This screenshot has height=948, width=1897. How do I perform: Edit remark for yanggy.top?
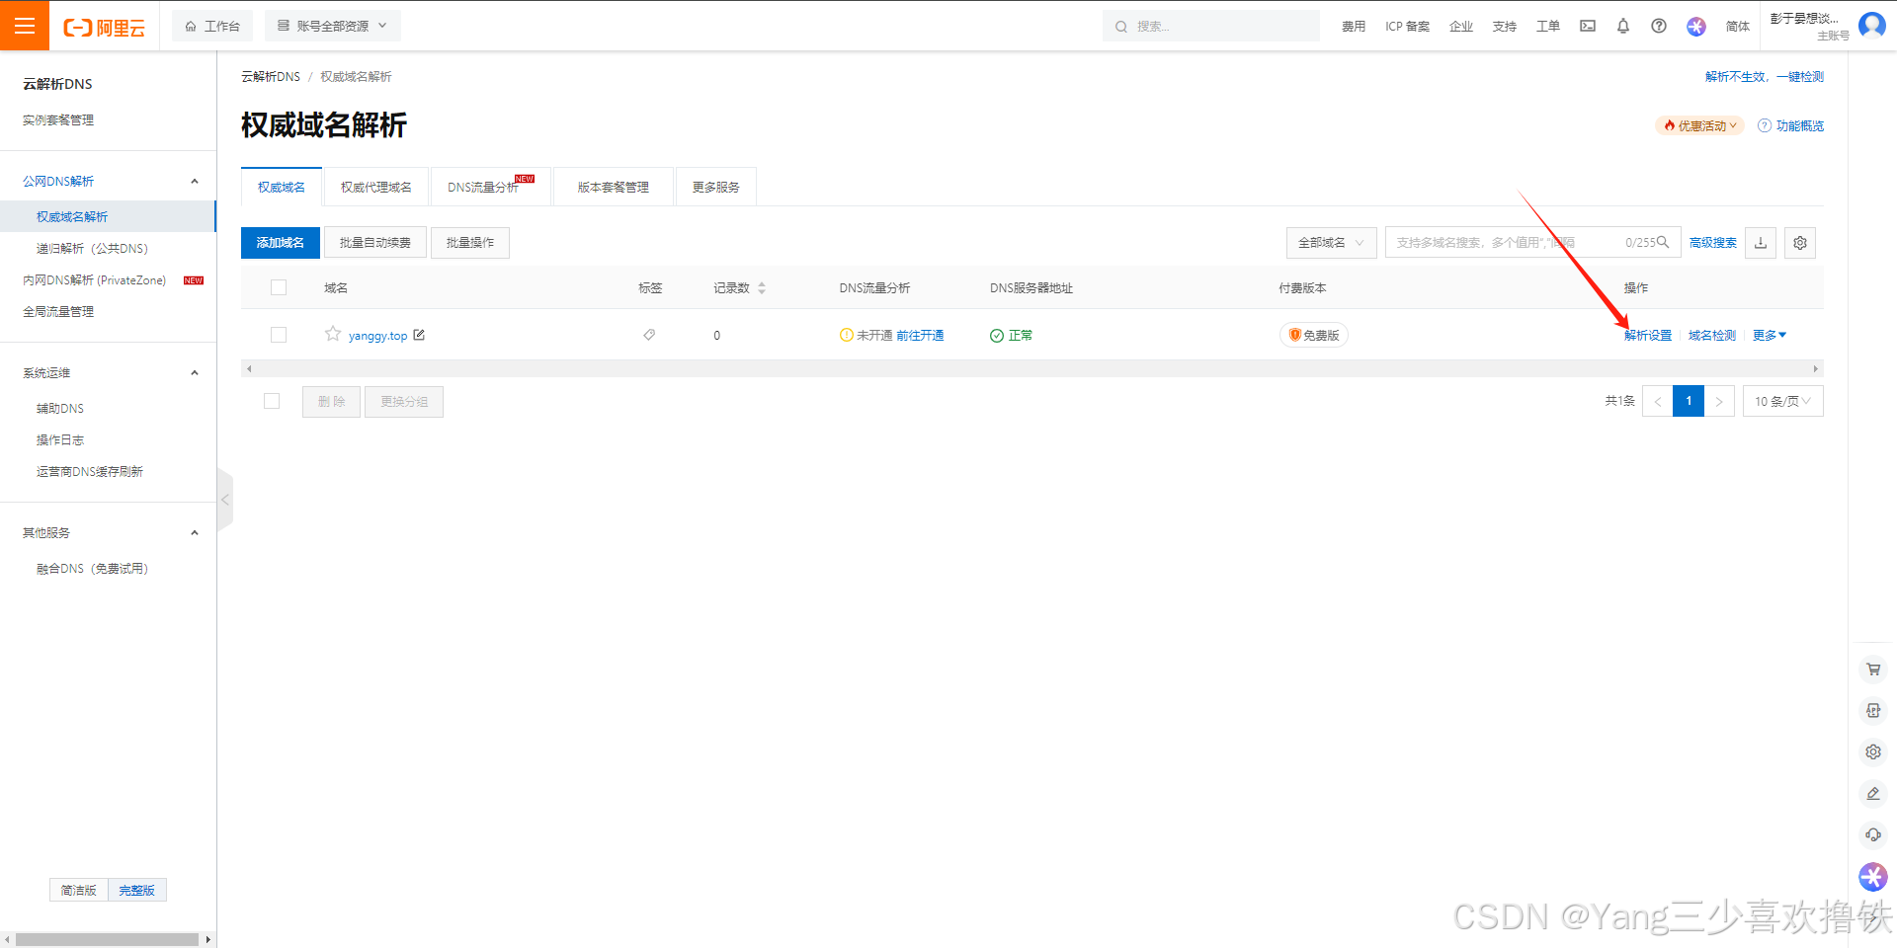tap(419, 335)
